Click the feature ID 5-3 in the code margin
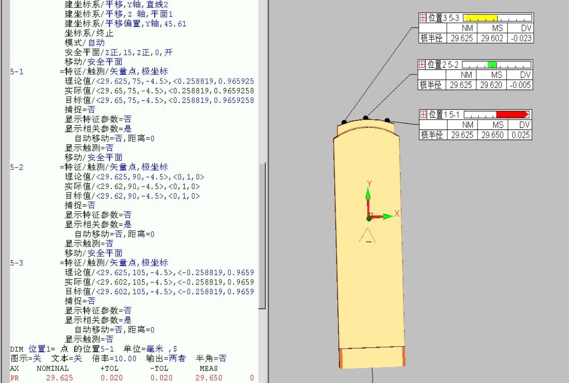 coord(17,263)
